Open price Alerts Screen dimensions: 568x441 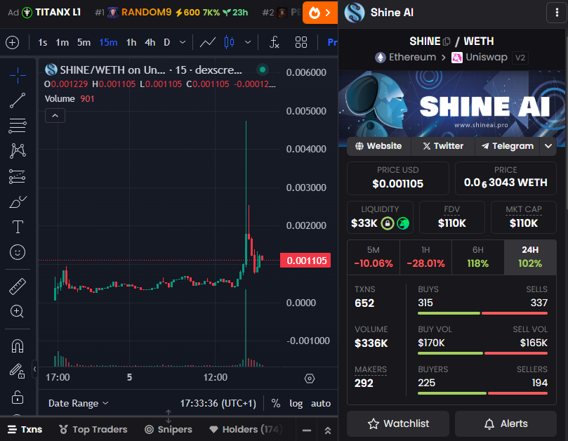point(506,423)
